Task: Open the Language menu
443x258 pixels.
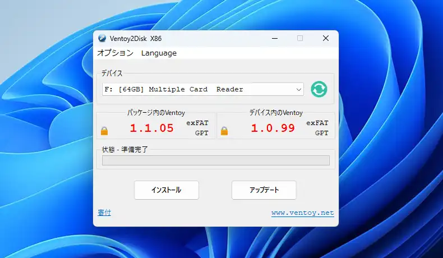Action: click(159, 53)
